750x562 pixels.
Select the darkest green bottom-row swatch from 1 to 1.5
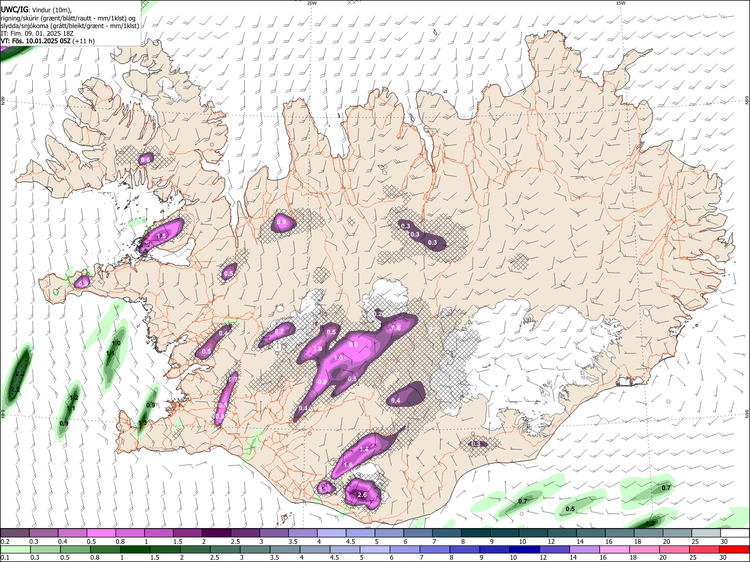pyautogui.click(x=135, y=550)
